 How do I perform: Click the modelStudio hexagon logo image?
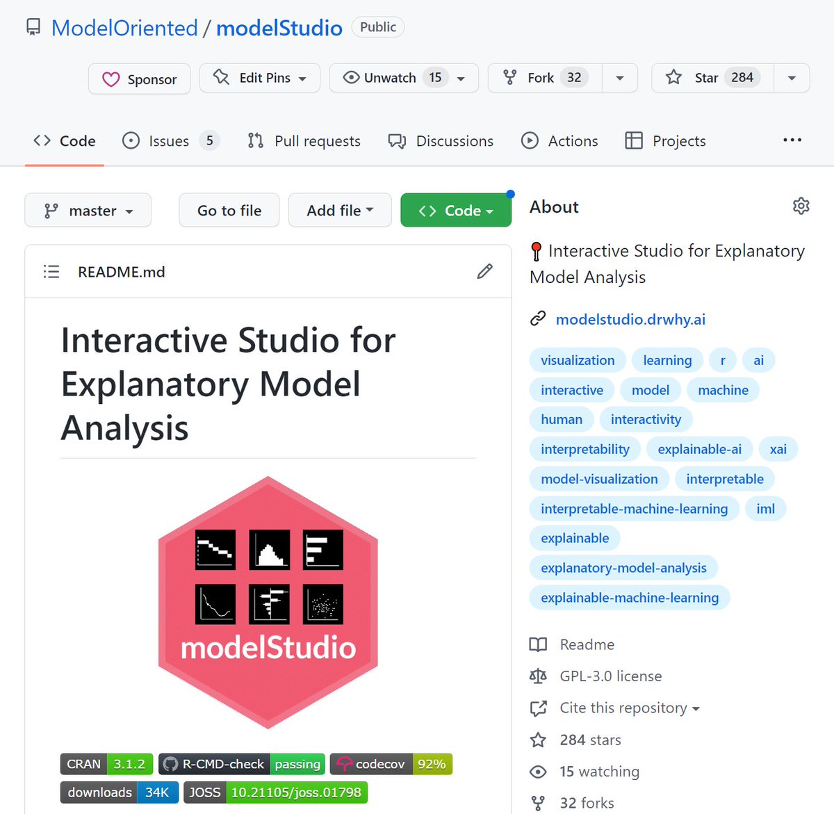268,603
